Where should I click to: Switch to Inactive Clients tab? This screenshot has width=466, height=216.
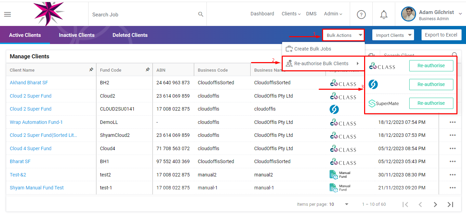tap(77, 35)
